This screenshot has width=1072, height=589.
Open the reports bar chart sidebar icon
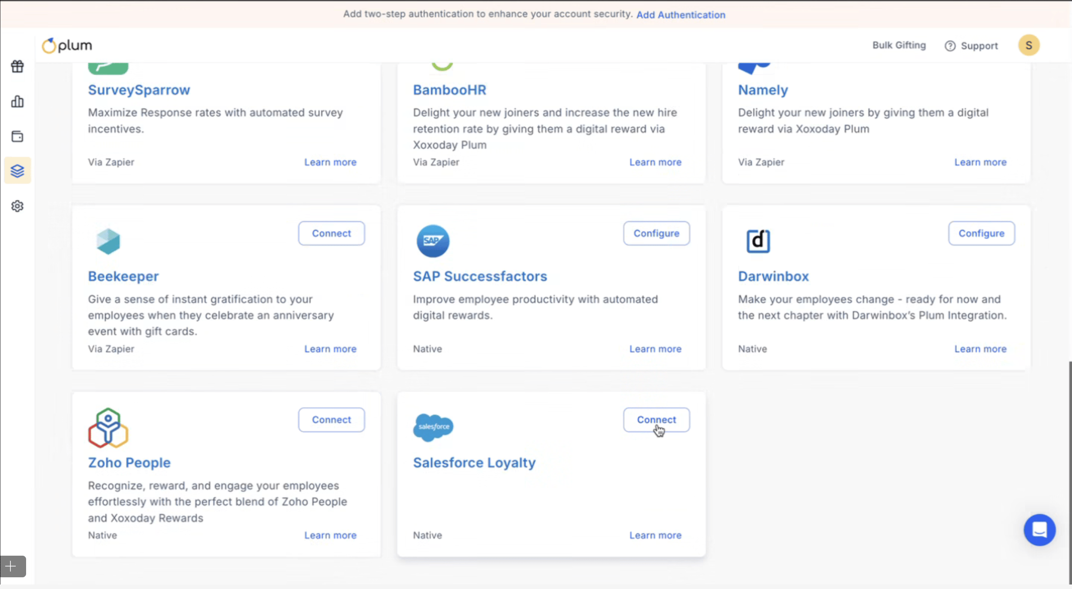tap(18, 101)
